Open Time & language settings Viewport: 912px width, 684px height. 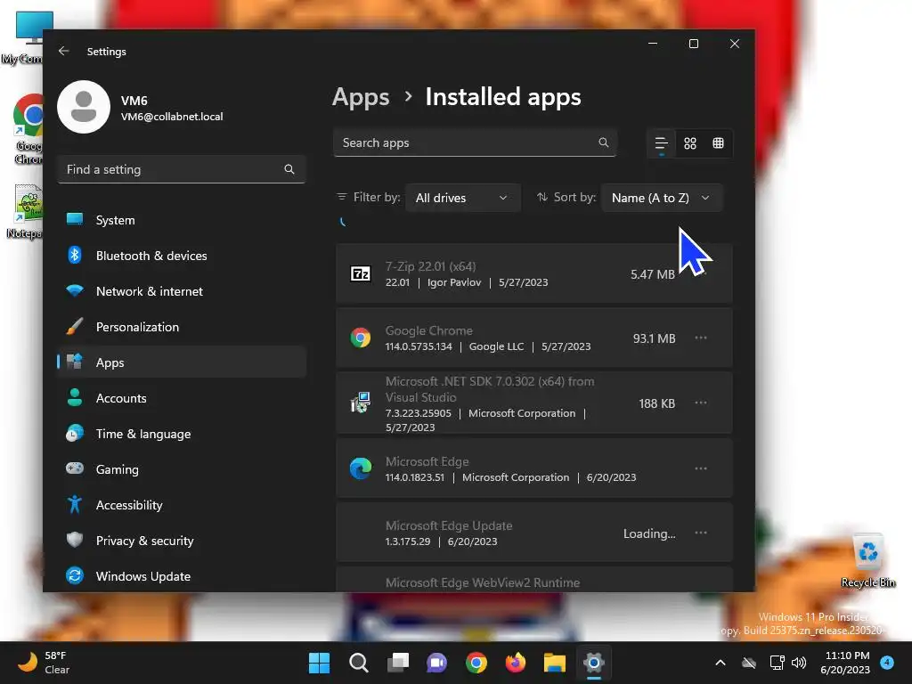click(x=182, y=434)
